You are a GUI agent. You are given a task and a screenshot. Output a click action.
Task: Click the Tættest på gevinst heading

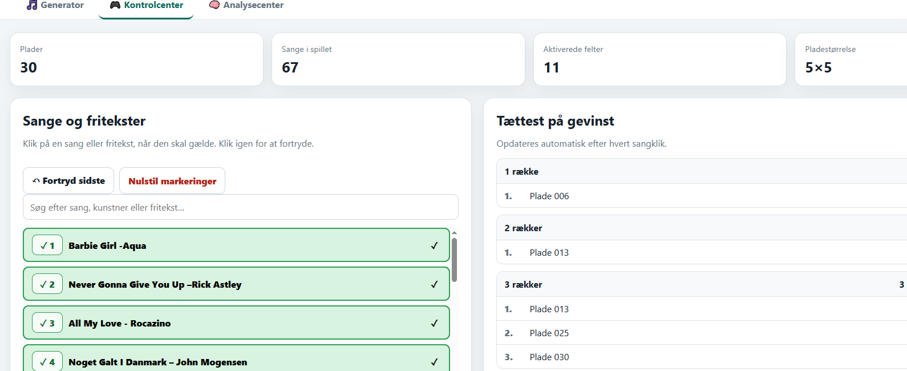[555, 121]
